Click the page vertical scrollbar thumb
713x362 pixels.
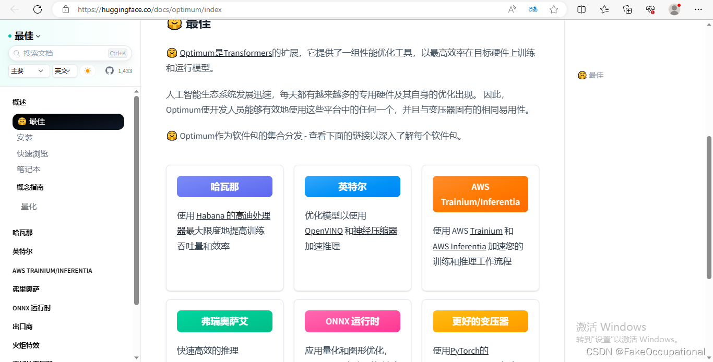[x=709, y=208]
